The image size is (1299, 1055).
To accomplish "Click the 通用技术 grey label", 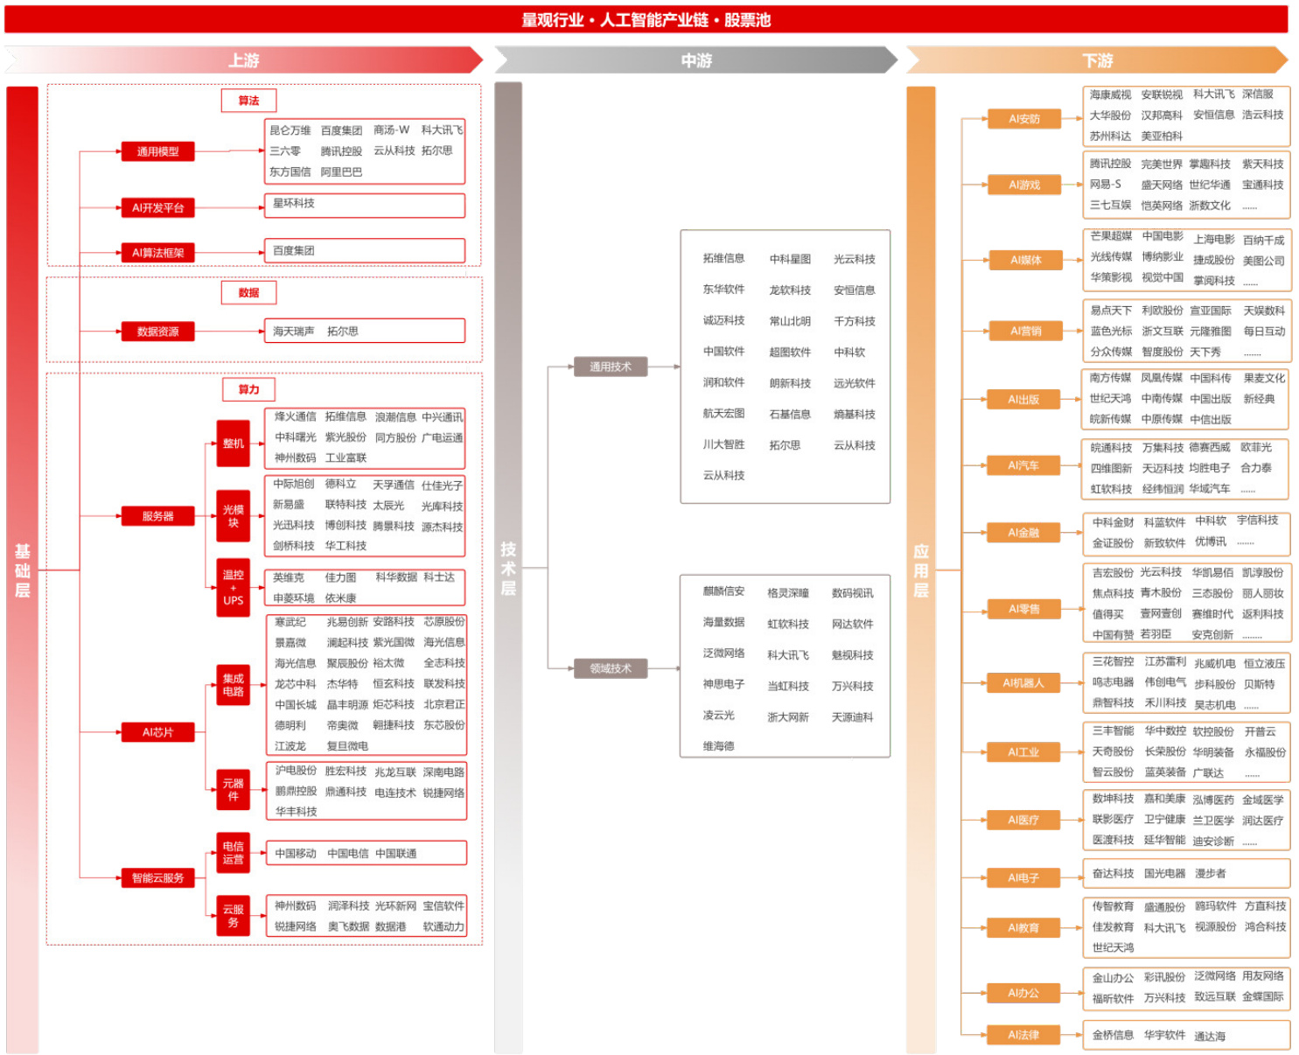I will click(x=611, y=367).
